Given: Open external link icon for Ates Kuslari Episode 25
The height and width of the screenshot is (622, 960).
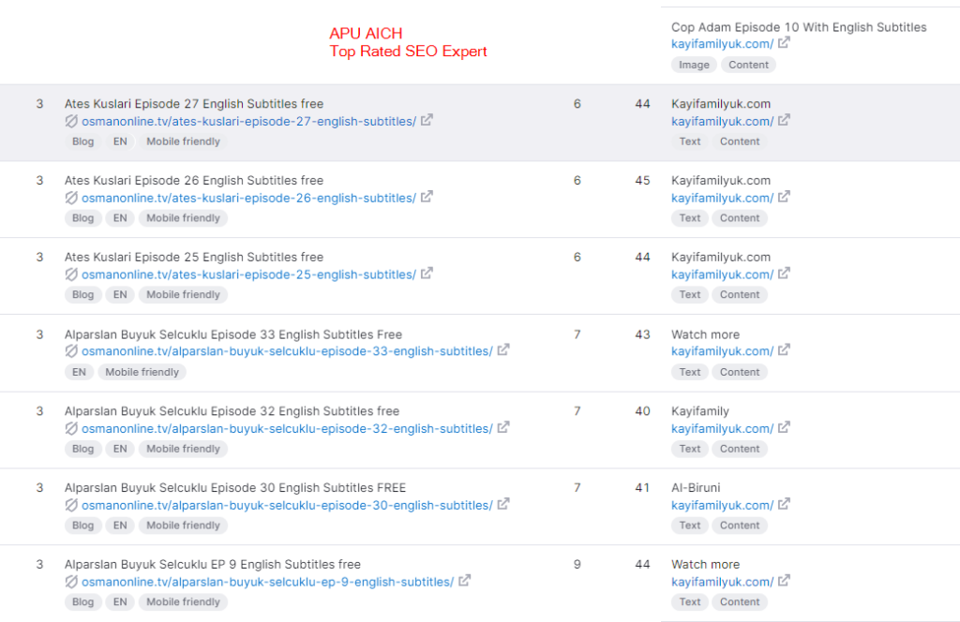Looking at the screenshot, I should pos(427,274).
